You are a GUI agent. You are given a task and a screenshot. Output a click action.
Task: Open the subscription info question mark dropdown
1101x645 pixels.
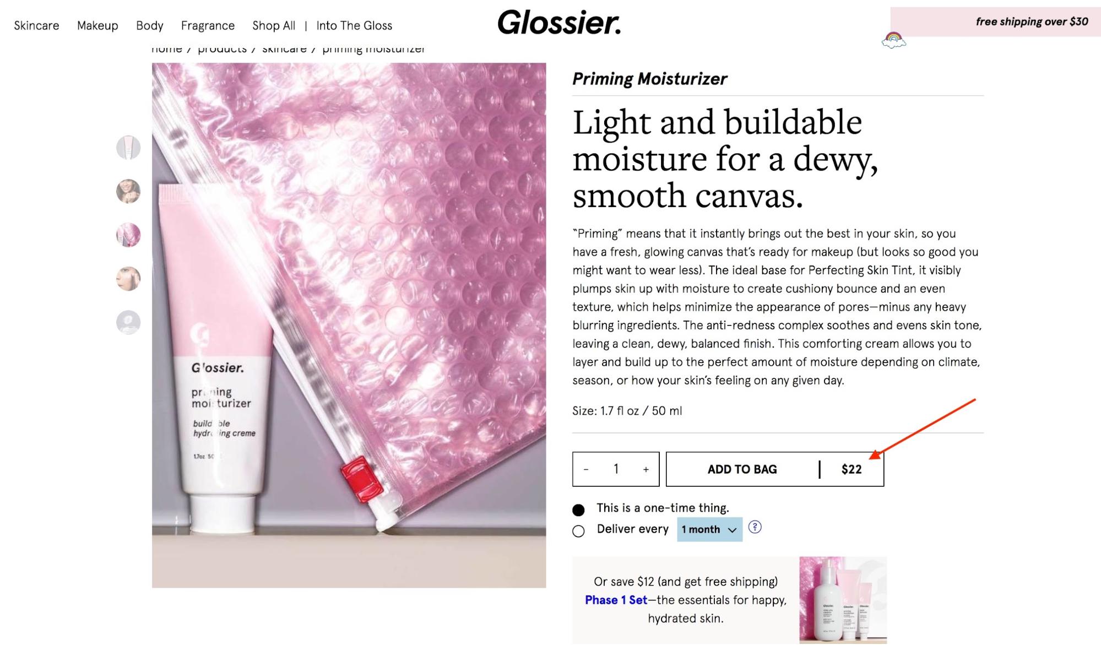(x=755, y=528)
